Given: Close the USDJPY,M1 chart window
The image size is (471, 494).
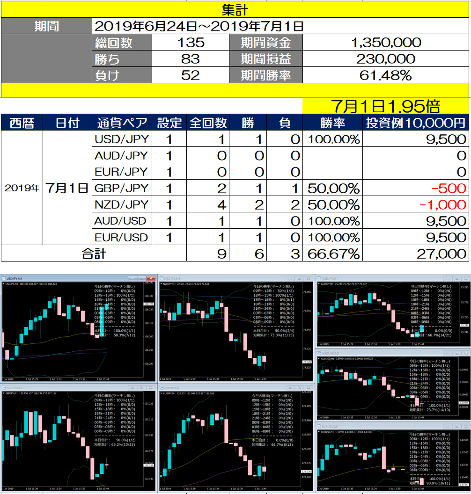Looking at the screenshot, I should point(151,278).
